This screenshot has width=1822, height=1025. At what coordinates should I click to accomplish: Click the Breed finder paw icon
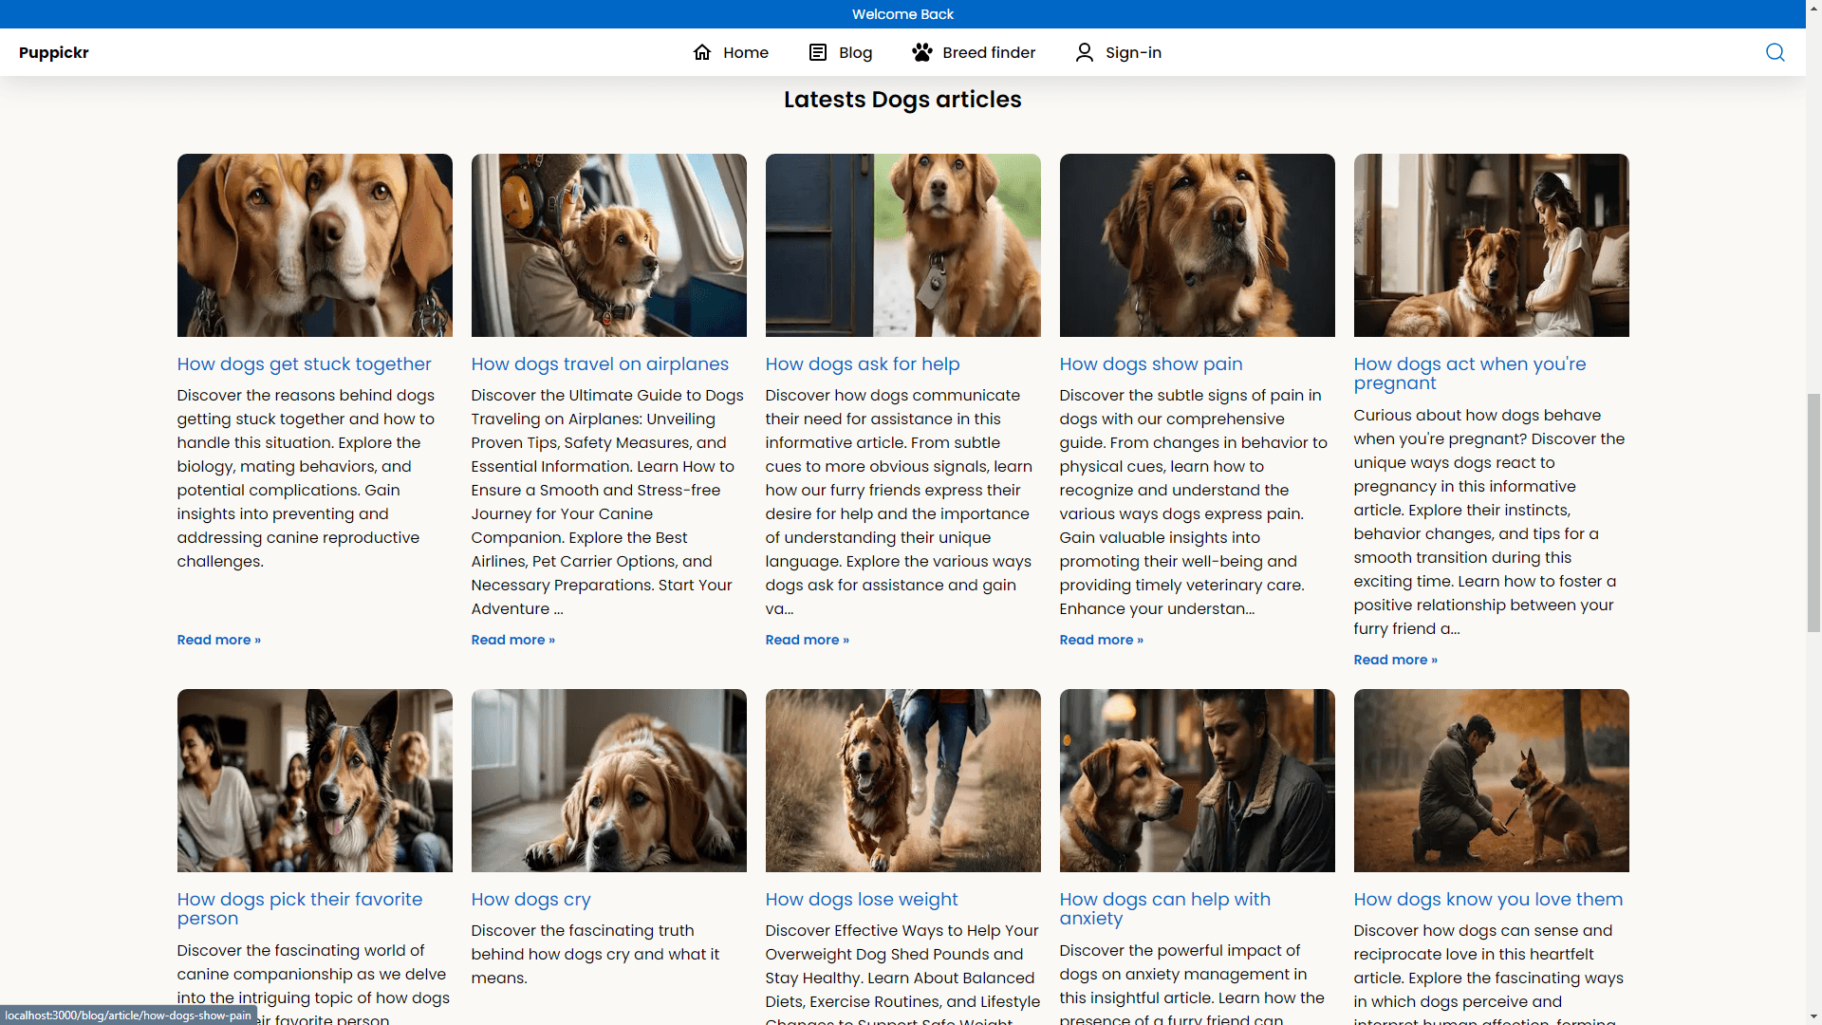tap(921, 52)
